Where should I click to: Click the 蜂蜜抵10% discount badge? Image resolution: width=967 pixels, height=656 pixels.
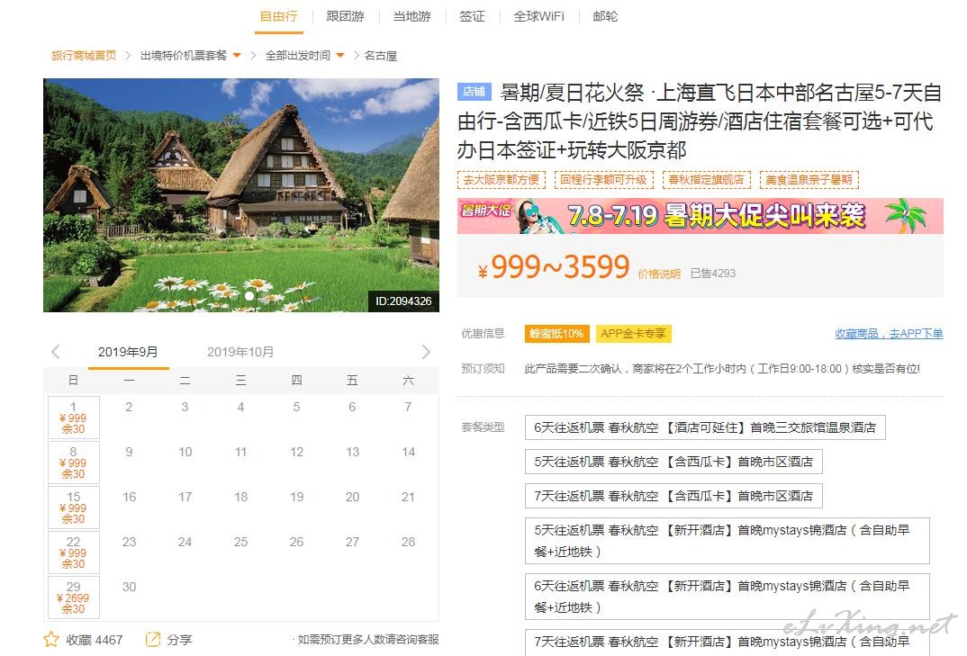point(557,334)
